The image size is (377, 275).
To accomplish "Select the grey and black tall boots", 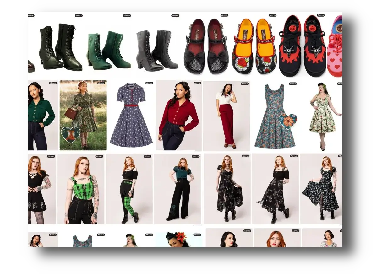I will (157, 50).
